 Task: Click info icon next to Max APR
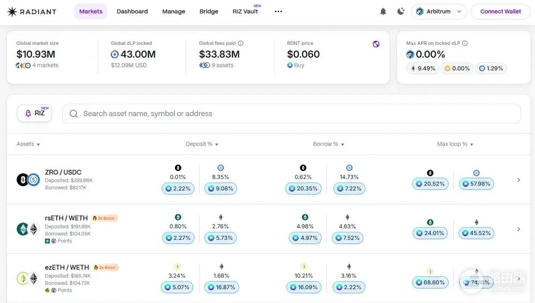[465, 43]
